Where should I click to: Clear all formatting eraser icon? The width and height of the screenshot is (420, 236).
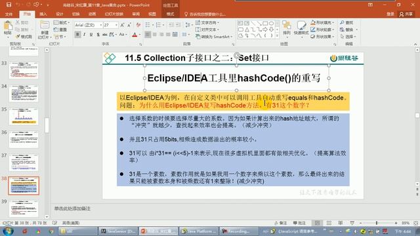point(138,25)
